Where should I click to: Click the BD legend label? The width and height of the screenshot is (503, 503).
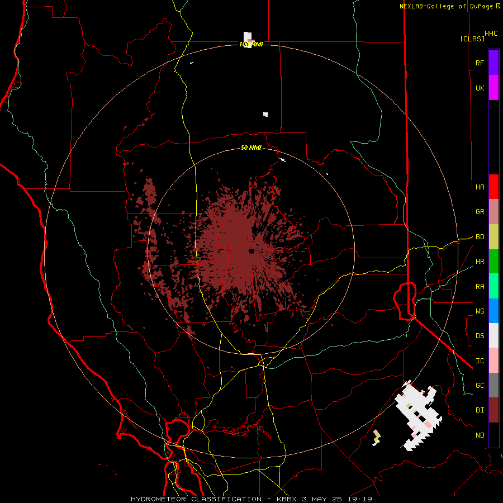[480, 237]
